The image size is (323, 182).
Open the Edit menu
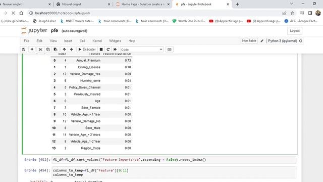pyautogui.click(x=39, y=41)
